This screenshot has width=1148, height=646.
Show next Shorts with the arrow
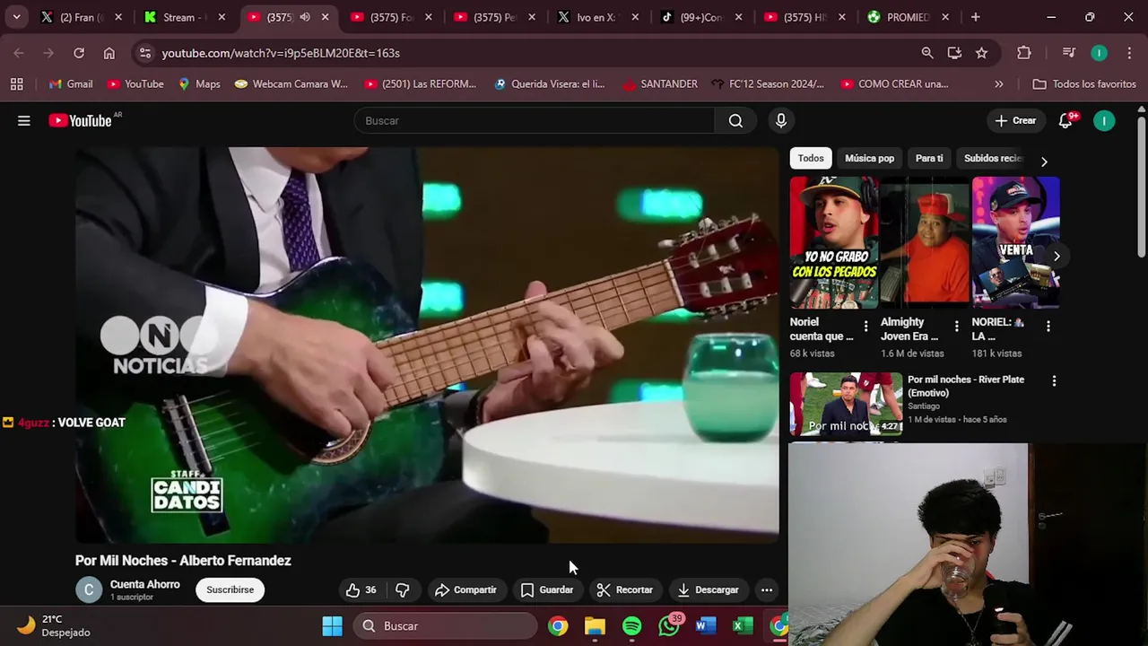[1057, 257]
